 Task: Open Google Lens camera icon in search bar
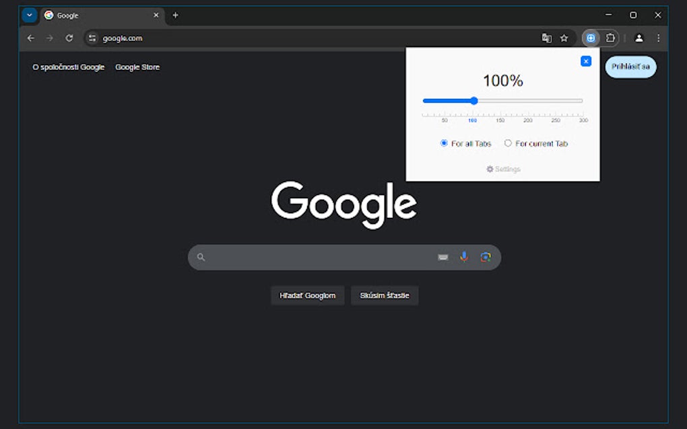pos(486,257)
